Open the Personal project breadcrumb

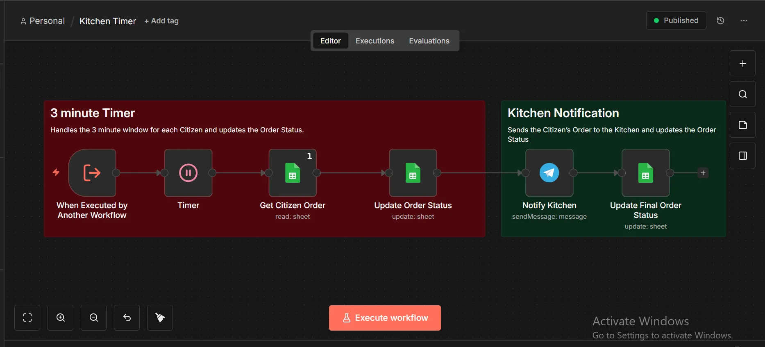(x=43, y=21)
